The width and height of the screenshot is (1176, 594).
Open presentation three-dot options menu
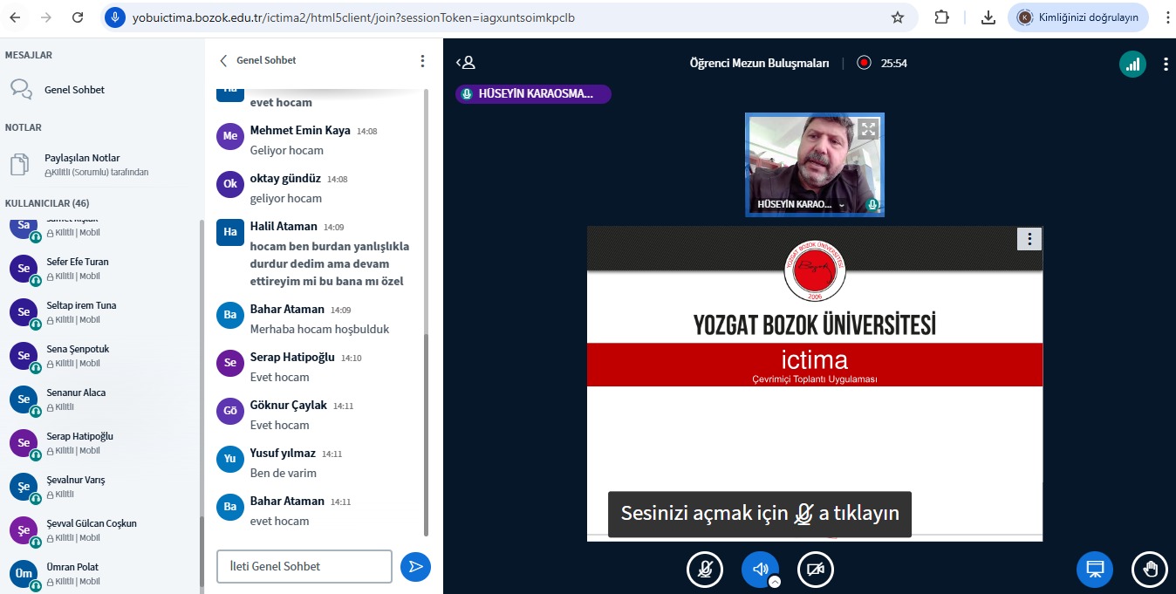[x=1029, y=239]
